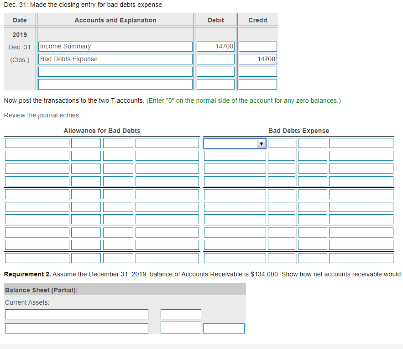The image size is (403, 349).
Task: Click the '(Clos.)' date label
Action: 20,60
